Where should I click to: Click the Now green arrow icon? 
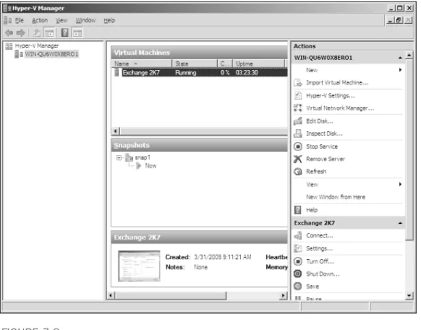[139, 166]
